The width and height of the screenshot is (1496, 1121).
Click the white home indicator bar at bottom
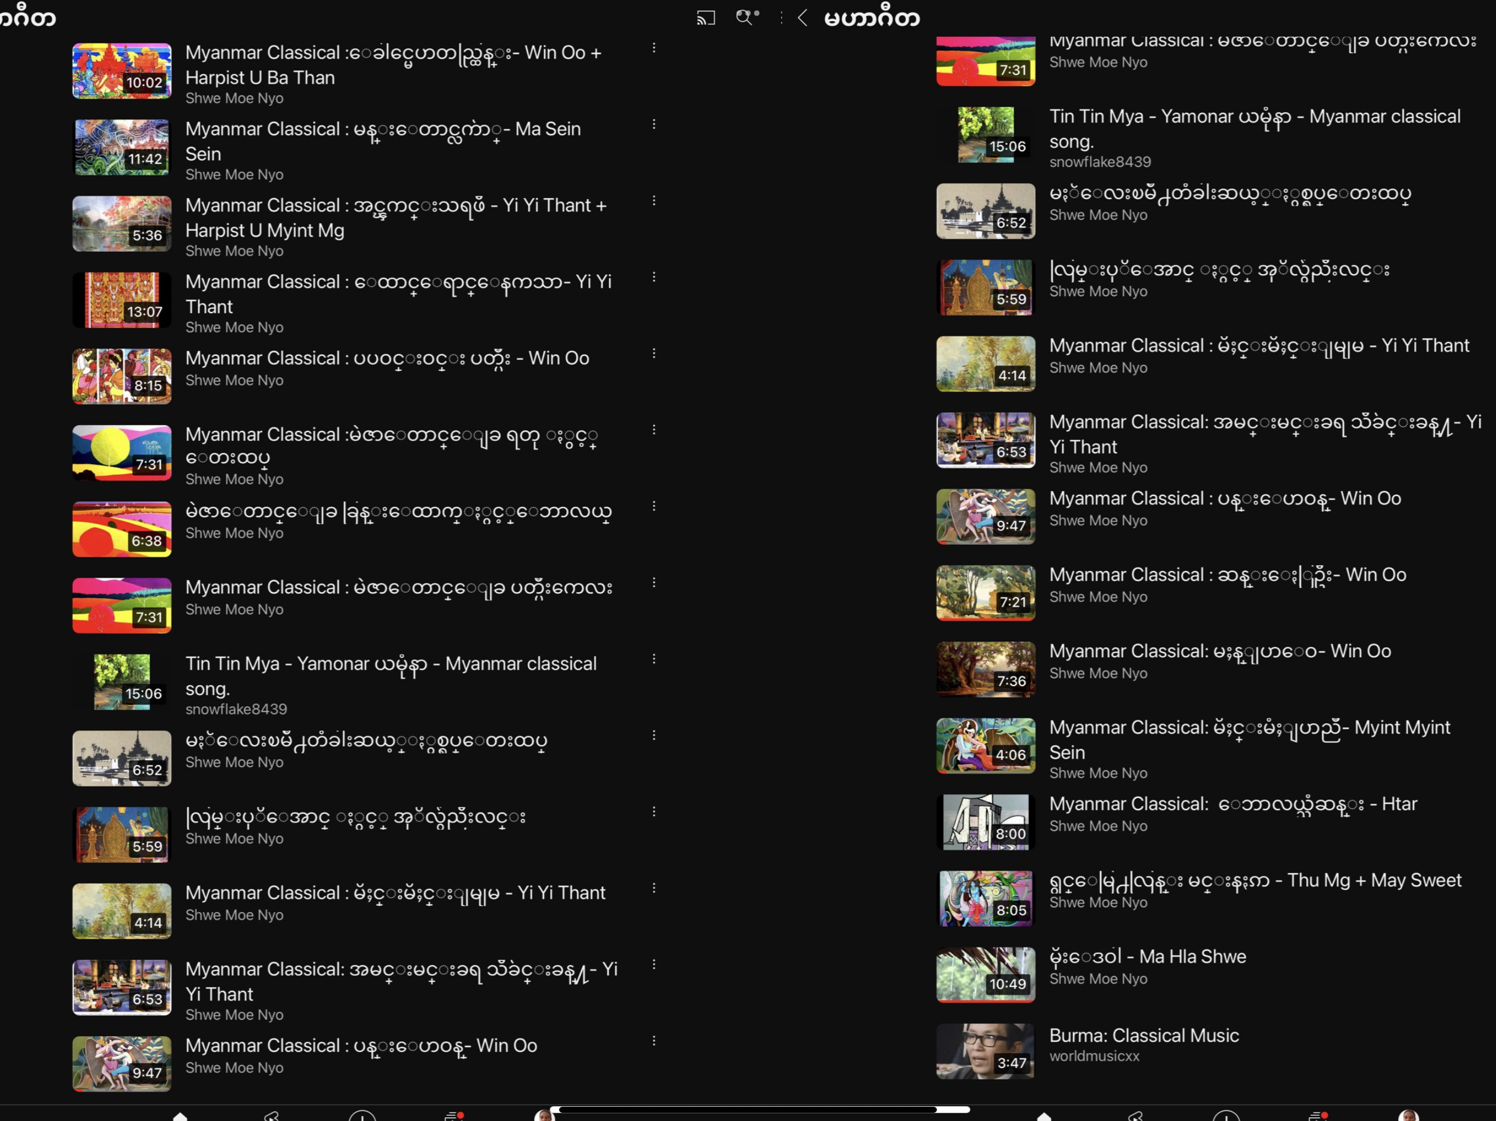760,1110
